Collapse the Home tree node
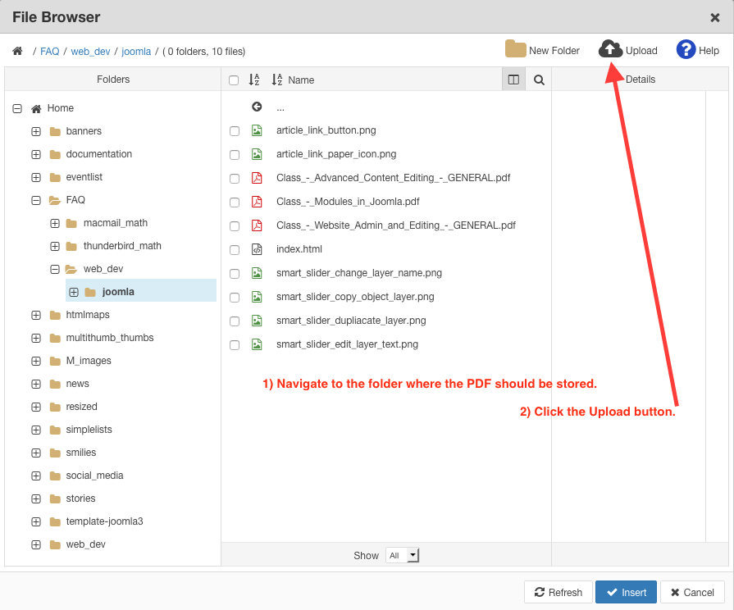Screen dimensions: 734x610 [17, 108]
